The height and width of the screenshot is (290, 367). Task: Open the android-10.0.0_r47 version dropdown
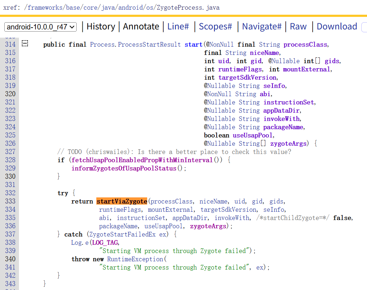(x=40, y=27)
